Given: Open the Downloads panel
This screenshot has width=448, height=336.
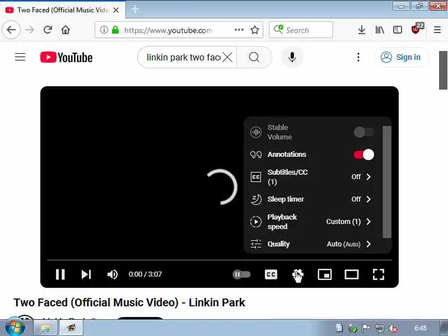Looking at the screenshot, I should (362, 30).
